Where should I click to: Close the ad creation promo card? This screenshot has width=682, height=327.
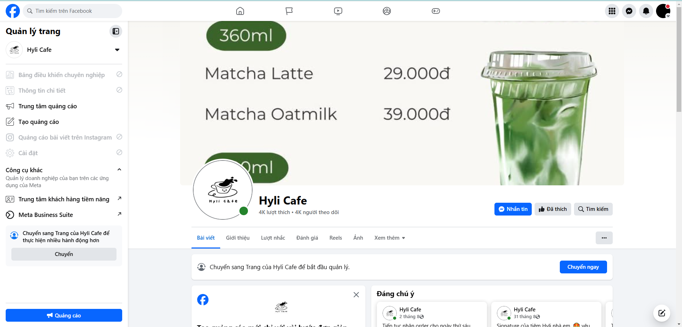pyautogui.click(x=356, y=295)
